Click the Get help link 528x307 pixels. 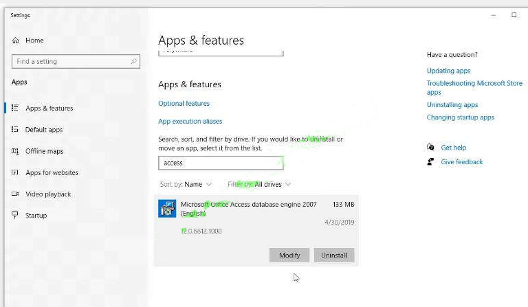454,147
